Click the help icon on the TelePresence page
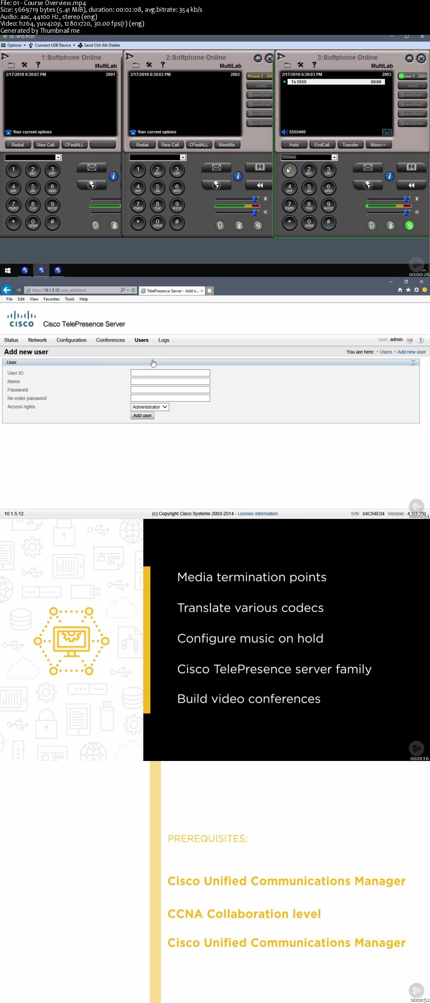 [420, 340]
